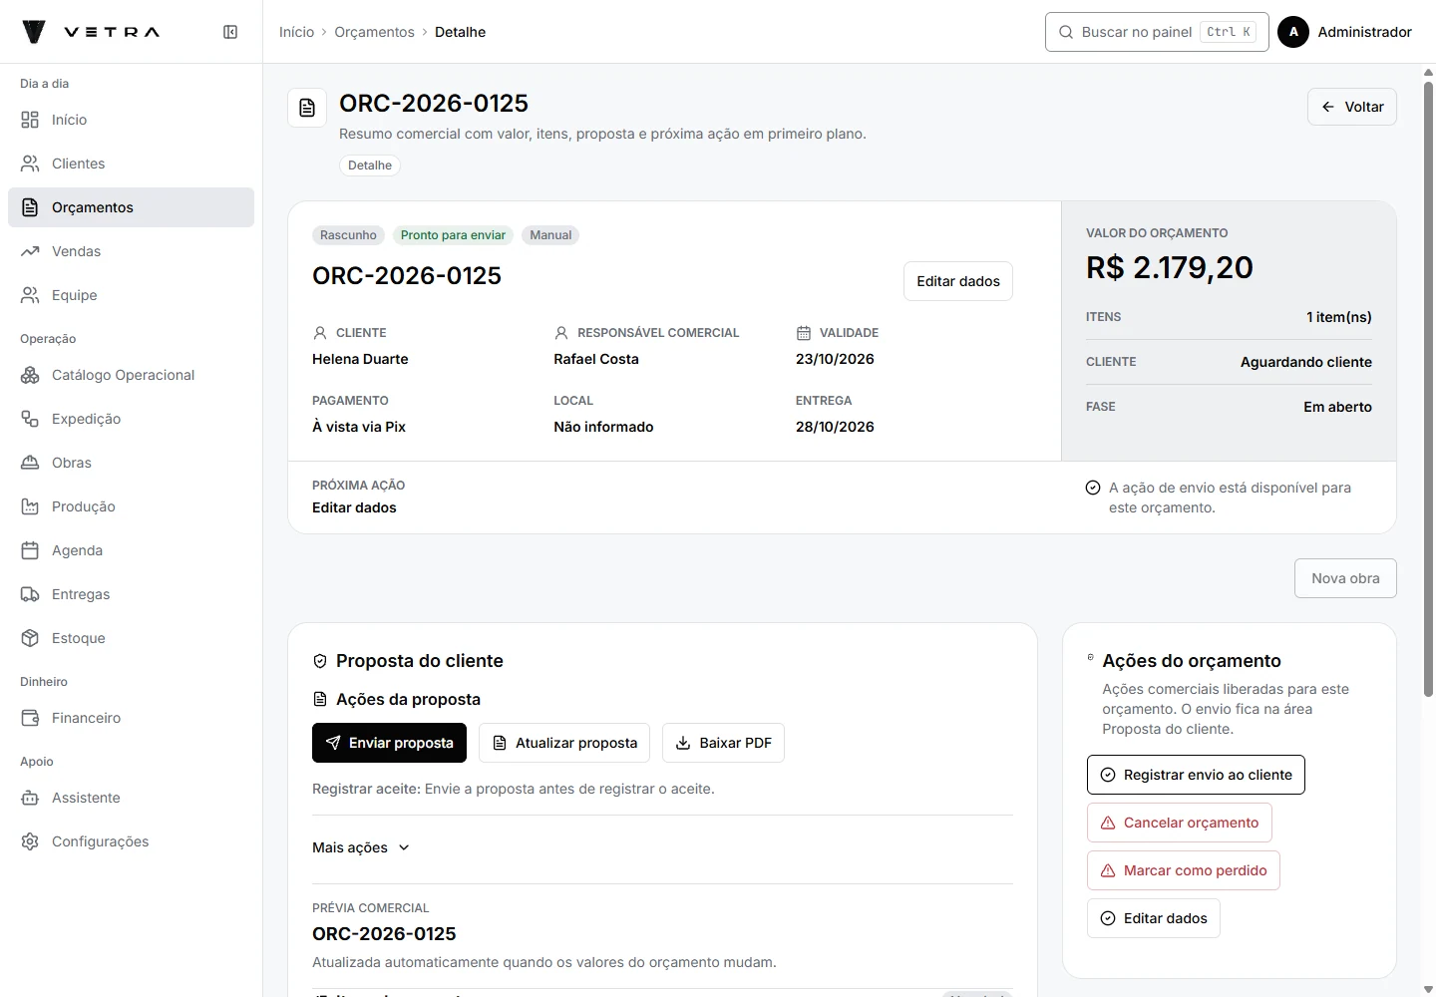The width and height of the screenshot is (1436, 997).
Task: Click the Produção factory icon
Action: coord(30,506)
